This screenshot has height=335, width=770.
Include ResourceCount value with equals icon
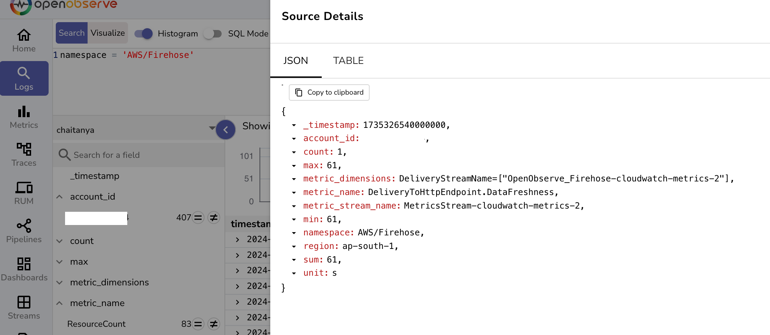(x=198, y=324)
